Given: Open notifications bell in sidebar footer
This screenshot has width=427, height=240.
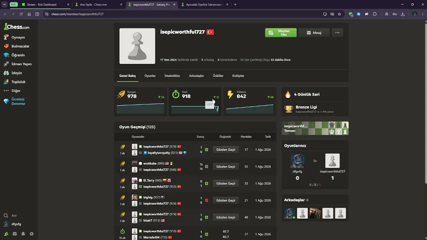Looking at the screenshot, I should [23, 234].
